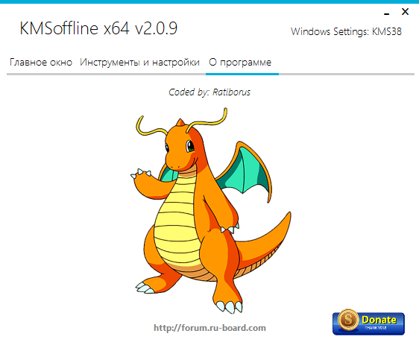Click the dragon's yellow striped belly
This screenshot has height=348, width=419.
tap(177, 224)
